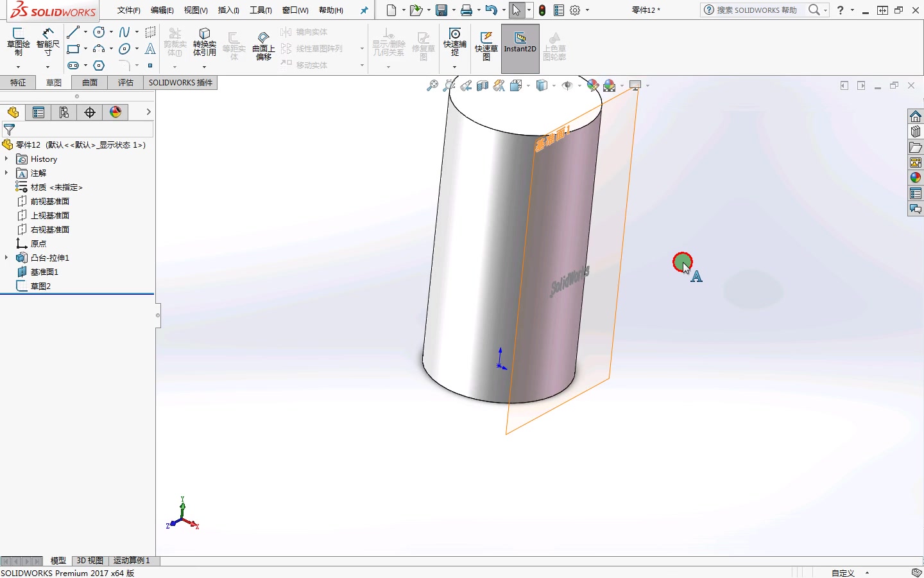Image resolution: width=924 pixels, height=578 pixels.
Task: Switch to 3D 视图 bottom tab
Action: click(x=90, y=561)
